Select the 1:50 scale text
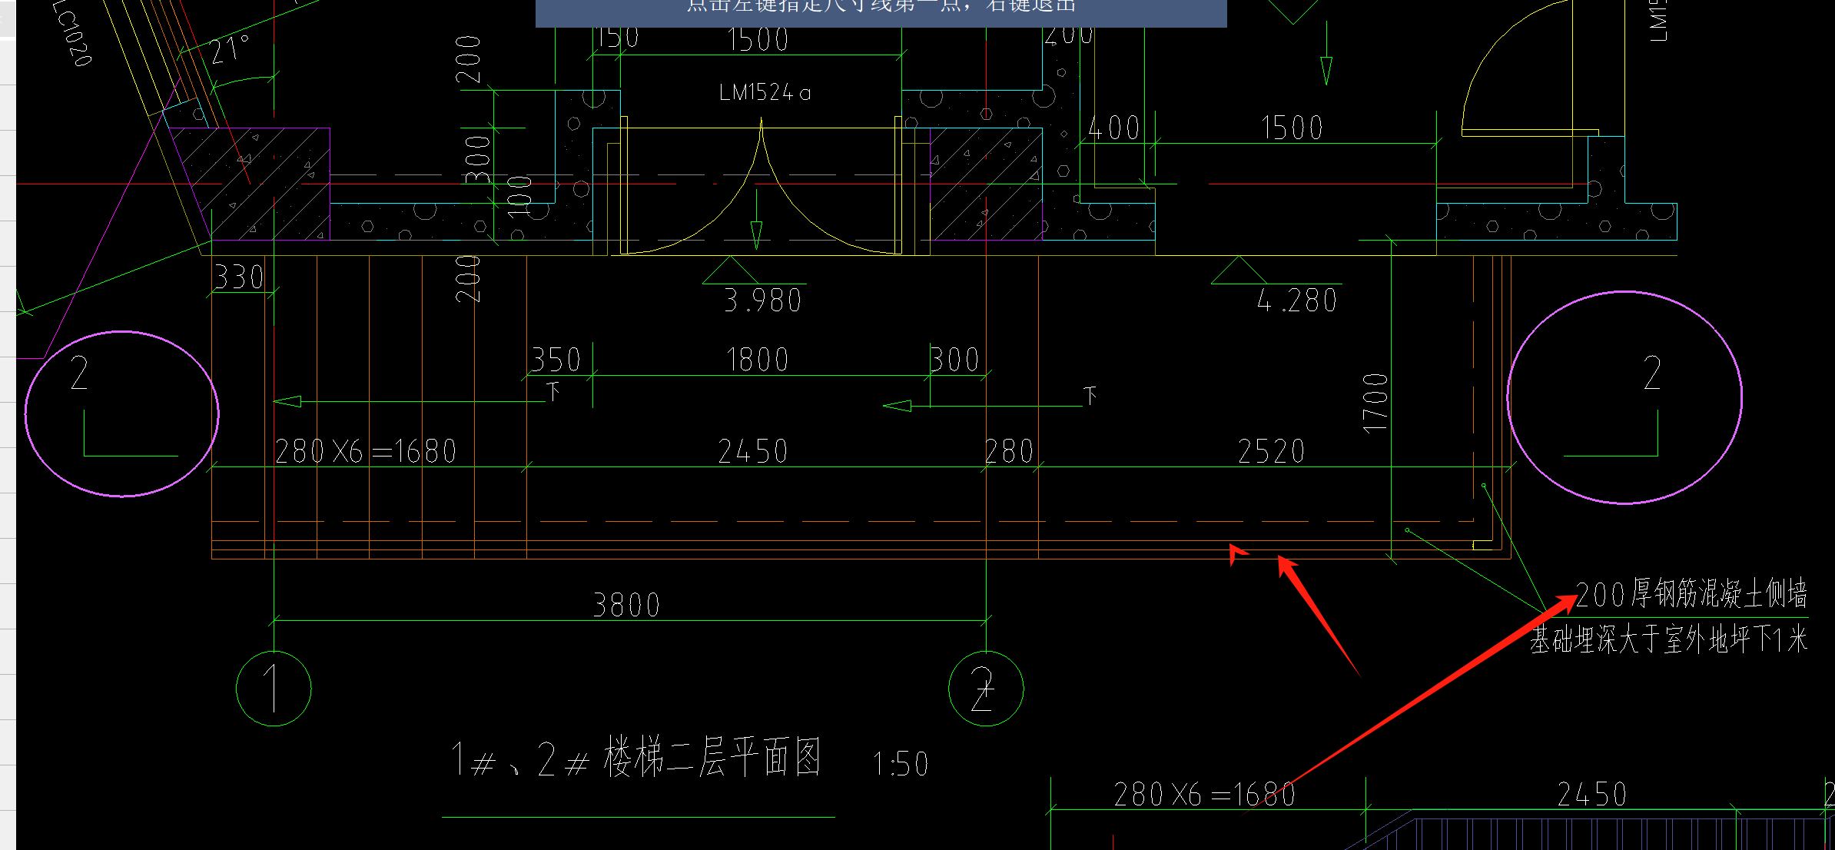 901,764
